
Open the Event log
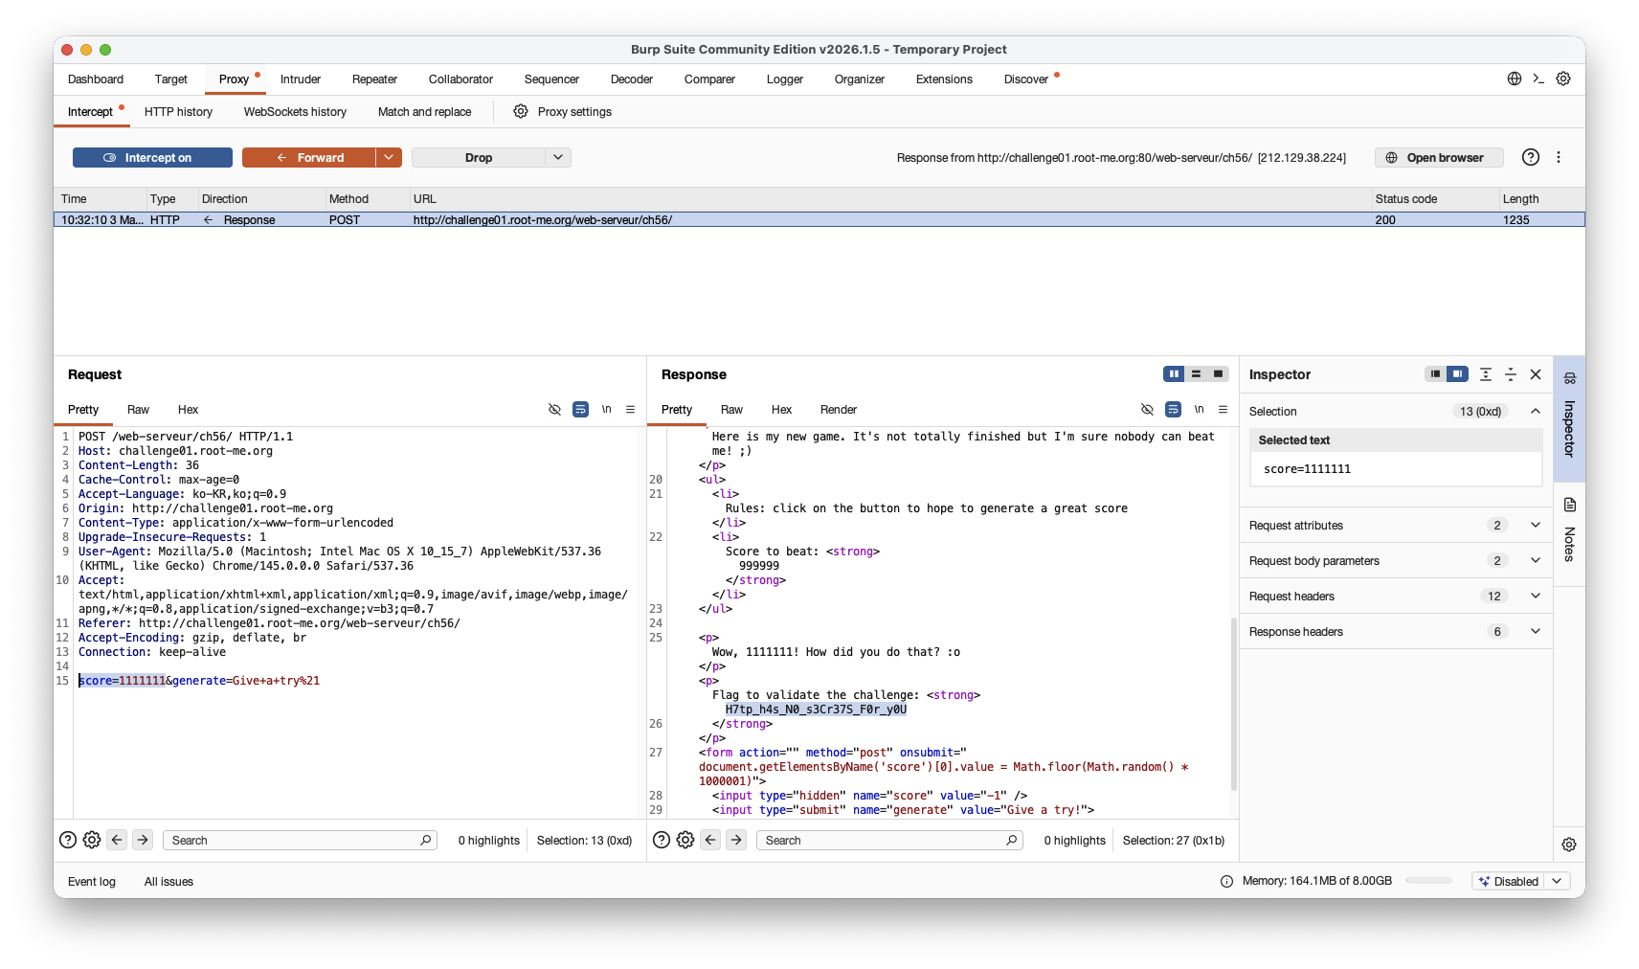pyautogui.click(x=92, y=882)
